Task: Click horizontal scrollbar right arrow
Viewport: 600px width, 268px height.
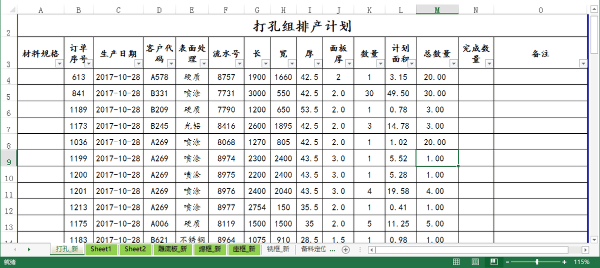Action: tap(586, 250)
